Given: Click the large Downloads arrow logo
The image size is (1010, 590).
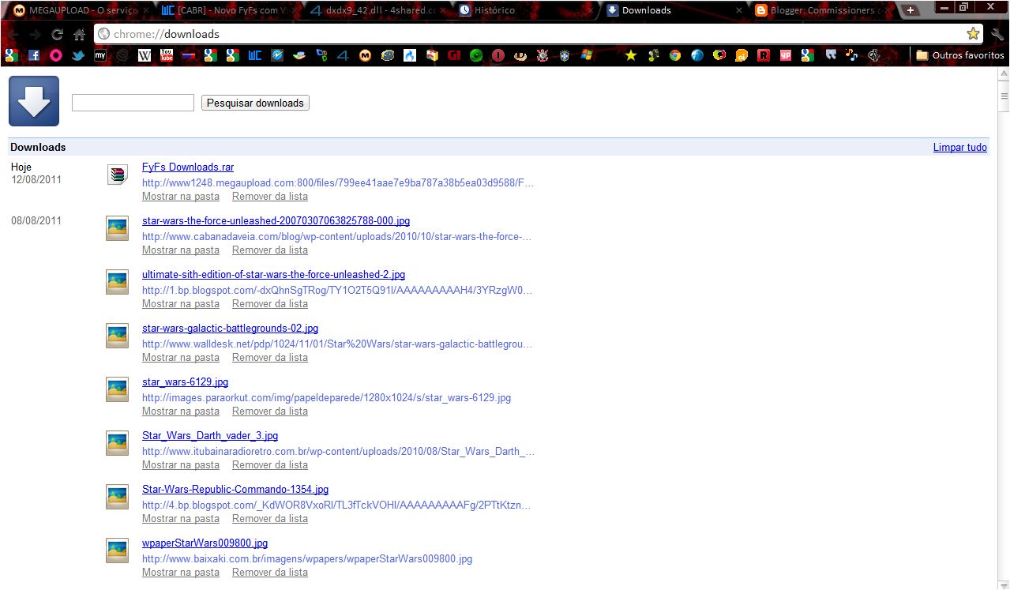Looking at the screenshot, I should click(x=34, y=101).
